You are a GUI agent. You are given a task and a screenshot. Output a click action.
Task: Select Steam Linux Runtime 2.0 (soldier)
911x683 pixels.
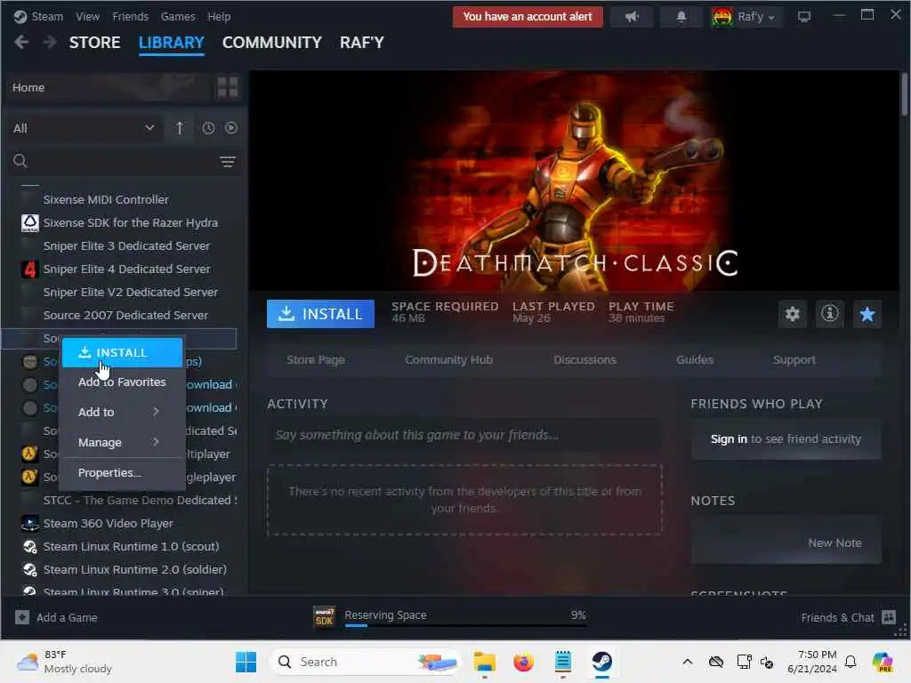tap(135, 570)
